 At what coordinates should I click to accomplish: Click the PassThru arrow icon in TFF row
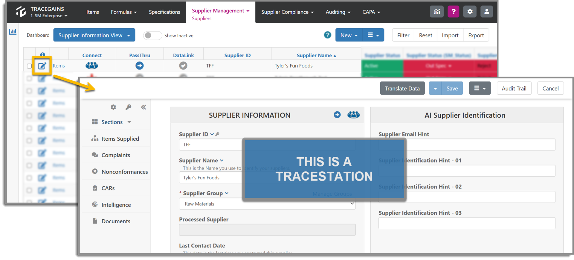(139, 66)
